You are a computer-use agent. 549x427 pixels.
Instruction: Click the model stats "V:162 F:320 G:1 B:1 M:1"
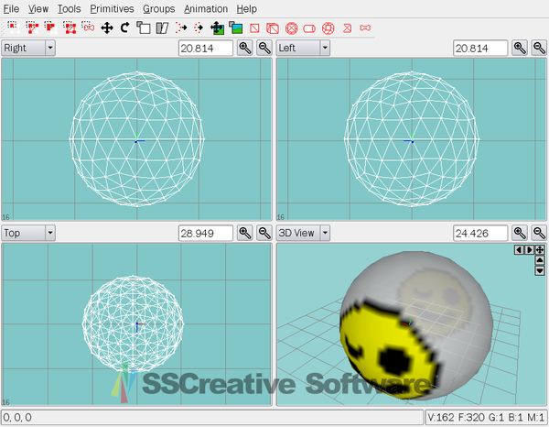coord(486,418)
